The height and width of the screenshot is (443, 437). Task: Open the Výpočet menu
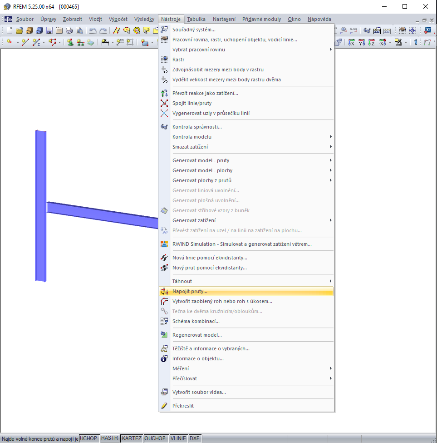coord(118,19)
